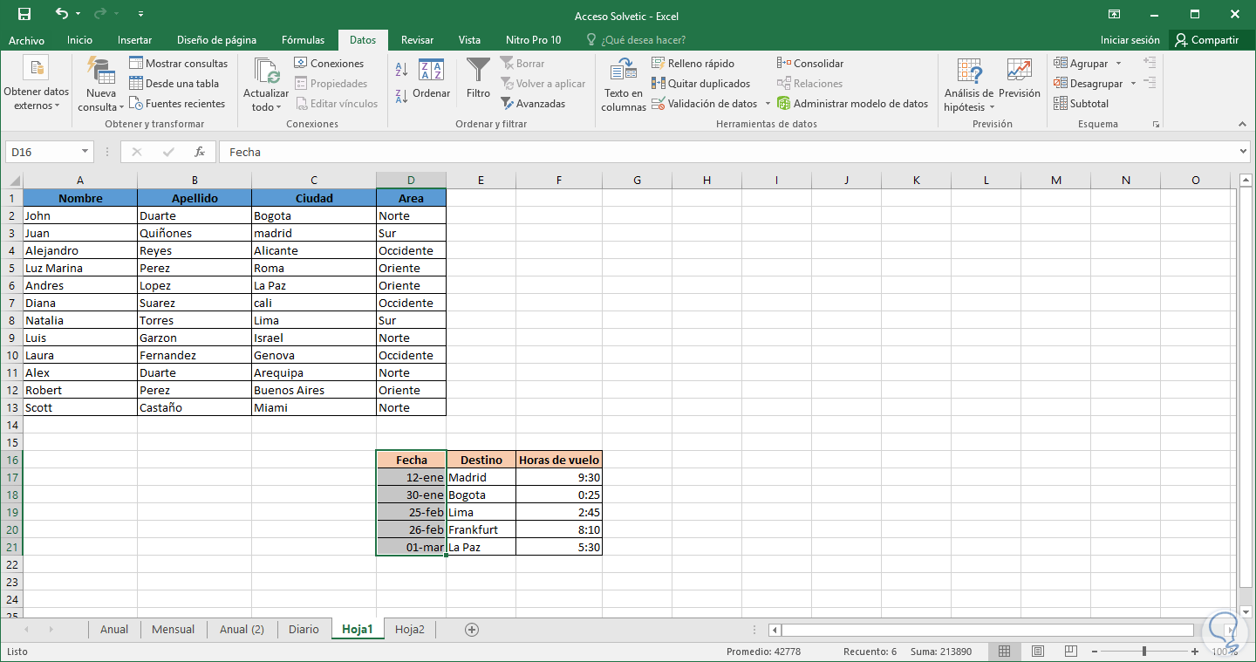Click Agrupar in Esquema
Image resolution: width=1256 pixels, height=662 pixels.
pyautogui.click(x=1081, y=64)
